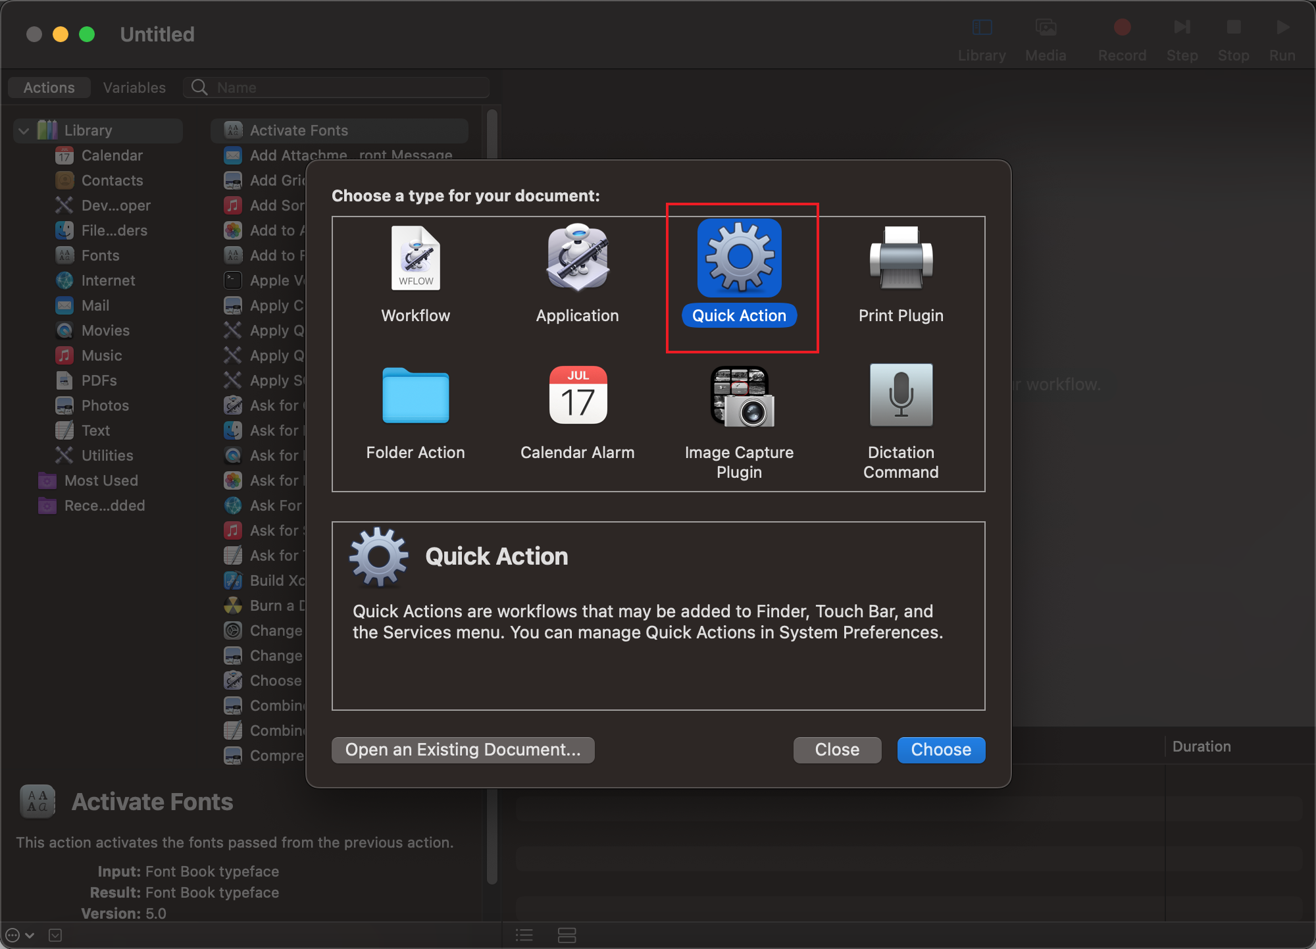This screenshot has width=1316, height=949.
Task: Select the Workflow document type icon
Action: 415,259
